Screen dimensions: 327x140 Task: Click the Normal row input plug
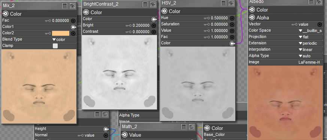point(106,136)
